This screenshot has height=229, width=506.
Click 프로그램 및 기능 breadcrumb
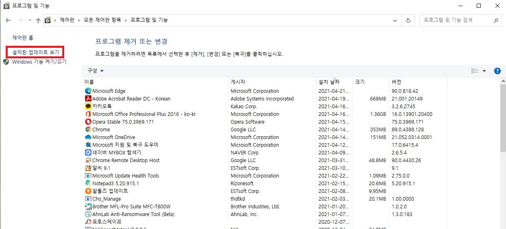[149, 20]
